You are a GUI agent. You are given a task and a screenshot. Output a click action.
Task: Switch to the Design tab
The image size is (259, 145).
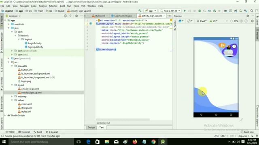pyautogui.click(x=91, y=127)
